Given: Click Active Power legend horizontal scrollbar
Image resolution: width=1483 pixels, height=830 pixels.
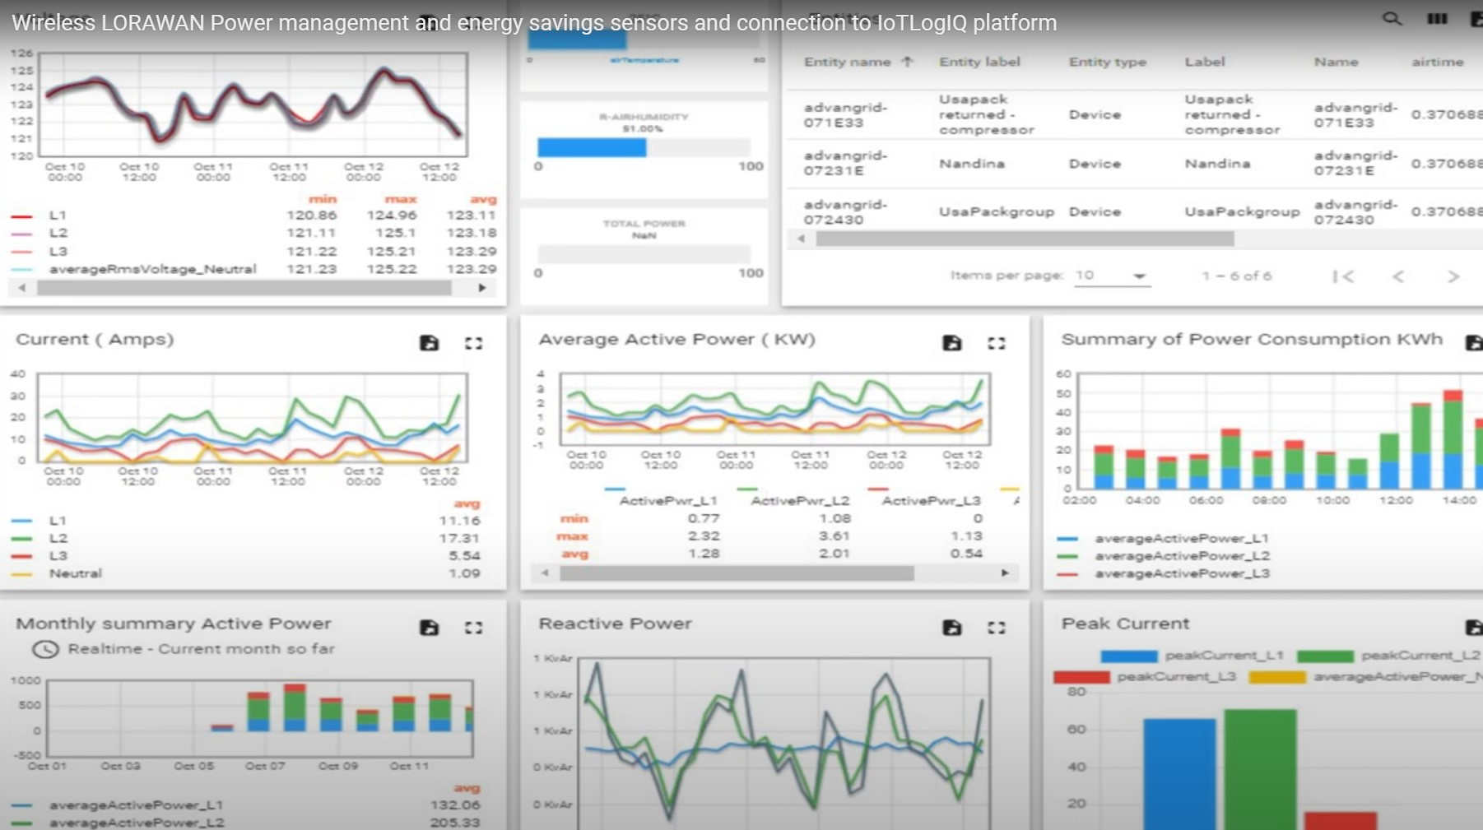Looking at the screenshot, I should point(737,573).
